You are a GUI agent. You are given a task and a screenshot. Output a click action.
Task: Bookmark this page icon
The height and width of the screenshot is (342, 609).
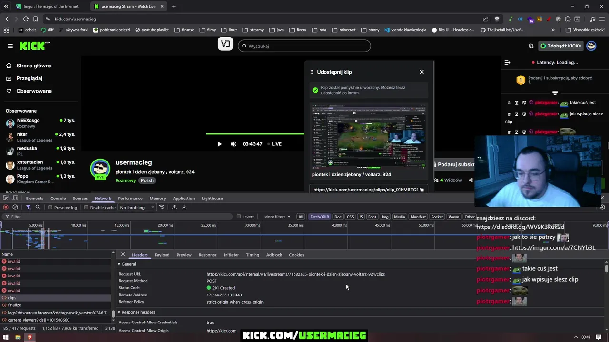pos(35,19)
